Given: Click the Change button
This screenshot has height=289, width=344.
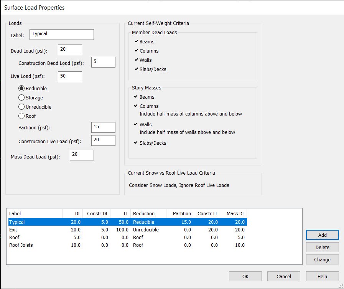Looking at the screenshot, I should [322, 259].
